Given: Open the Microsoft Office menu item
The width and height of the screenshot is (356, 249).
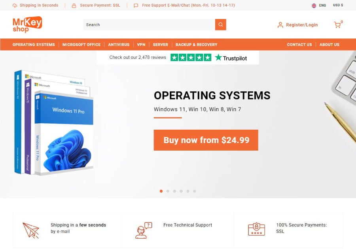Looking at the screenshot, I should [x=81, y=45].
